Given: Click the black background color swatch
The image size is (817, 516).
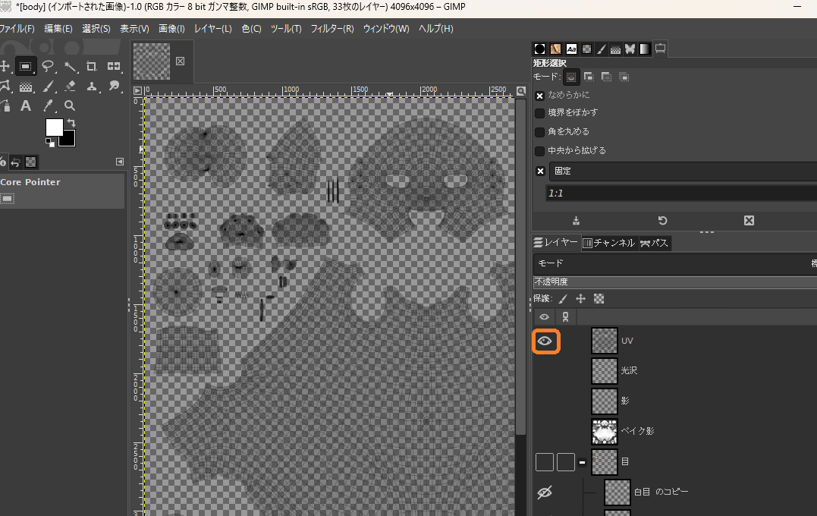Looking at the screenshot, I should pos(69,139).
